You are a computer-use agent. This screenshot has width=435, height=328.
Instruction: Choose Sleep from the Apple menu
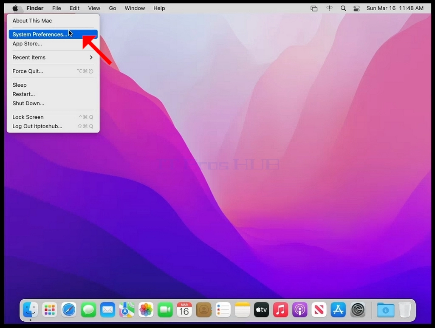click(53, 85)
